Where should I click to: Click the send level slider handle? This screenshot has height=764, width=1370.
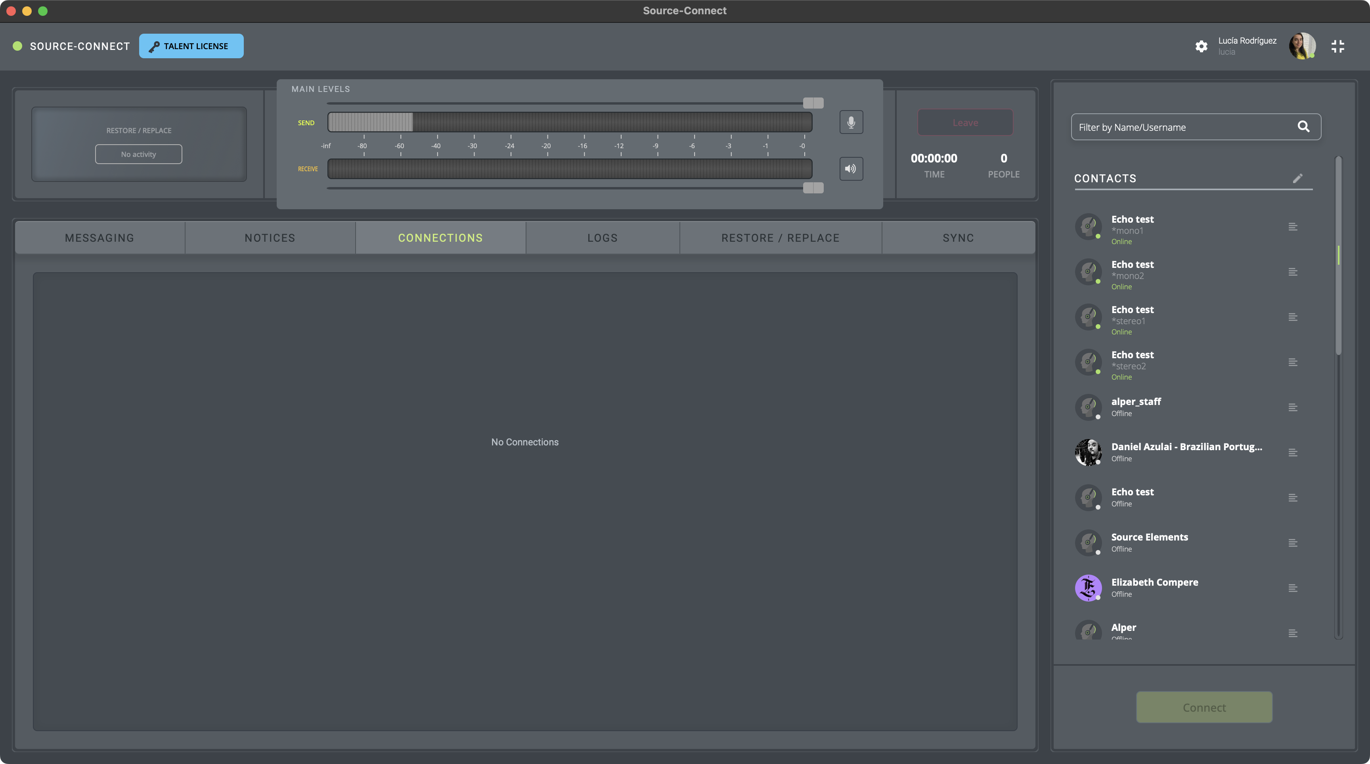click(x=813, y=103)
